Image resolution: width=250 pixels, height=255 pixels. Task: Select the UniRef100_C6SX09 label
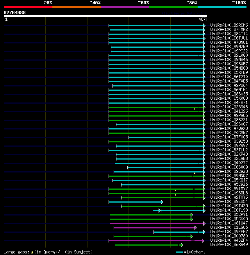229,167
